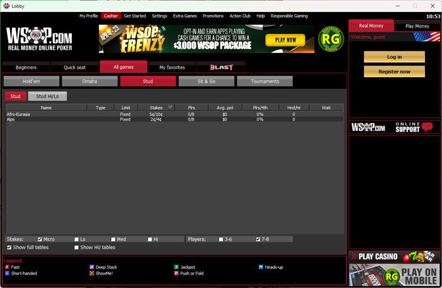Uncheck the Micro stakes filter
This screenshot has width=442, height=288.
pos(40,239)
